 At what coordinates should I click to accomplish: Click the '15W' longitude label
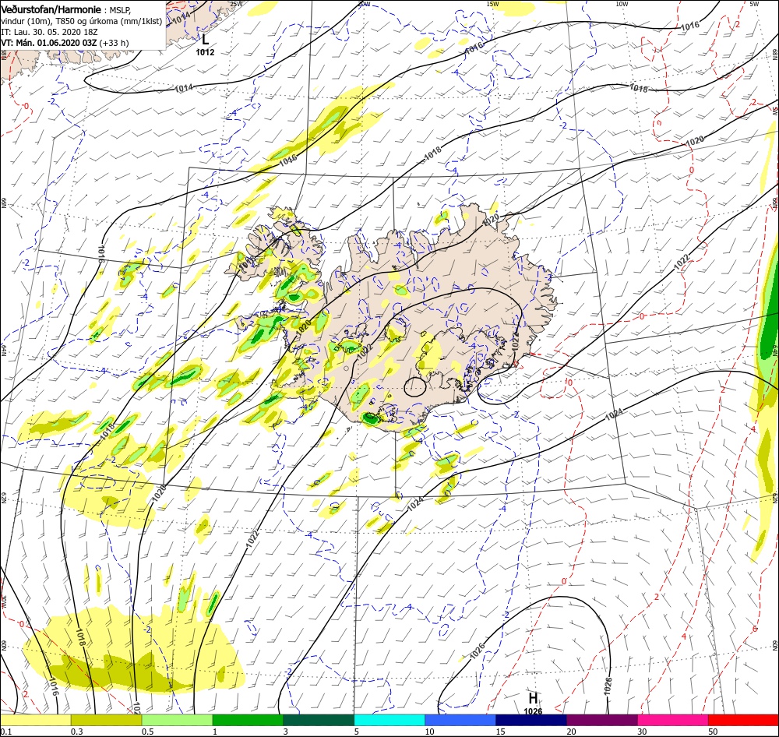[492, 3]
